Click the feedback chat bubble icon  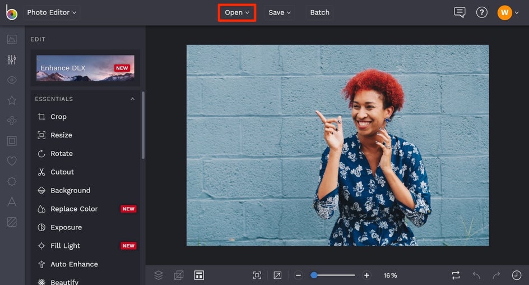[460, 12]
